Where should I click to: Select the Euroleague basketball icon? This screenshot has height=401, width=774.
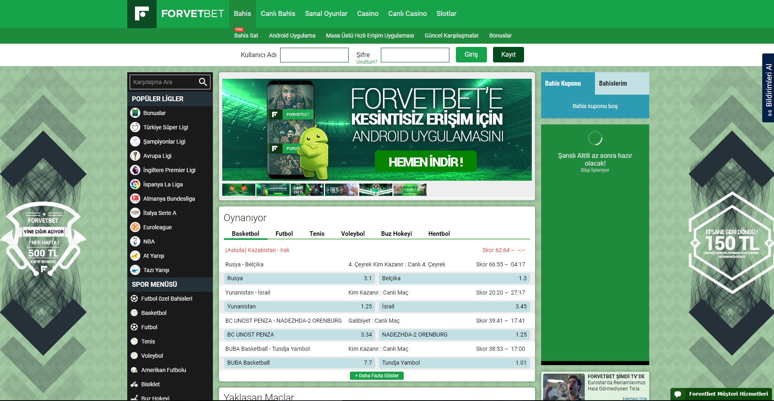[135, 227]
